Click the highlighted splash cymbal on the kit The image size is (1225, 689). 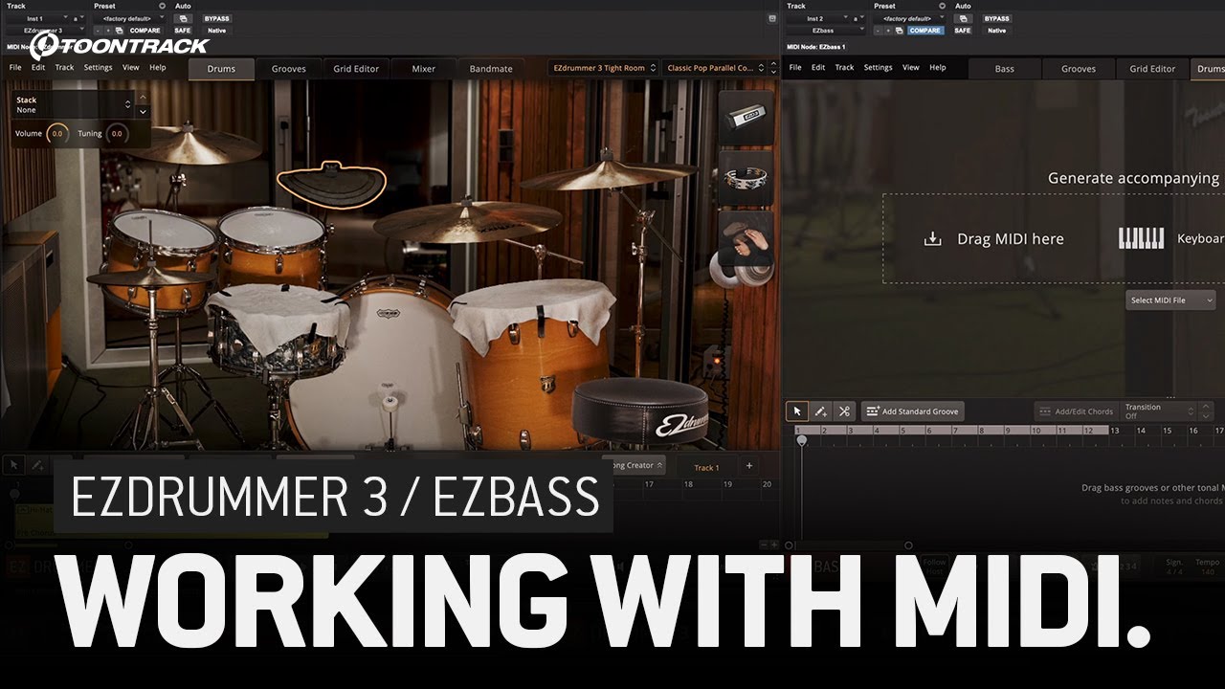pyautogui.click(x=331, y=184)
